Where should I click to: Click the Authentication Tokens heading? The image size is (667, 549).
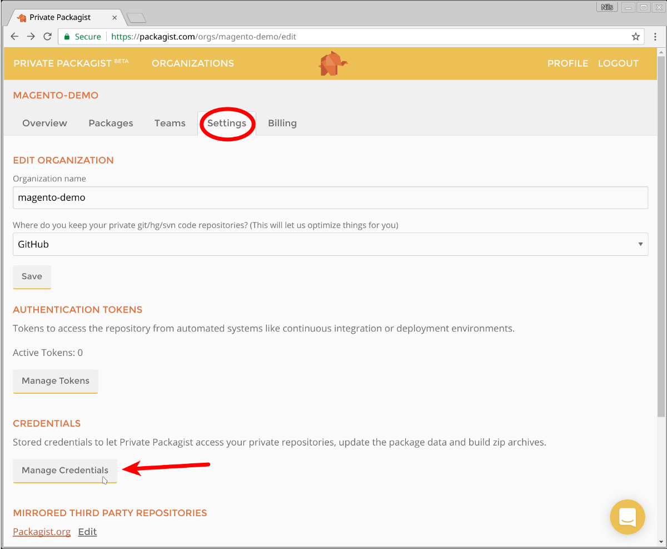[x=78, y=309]
